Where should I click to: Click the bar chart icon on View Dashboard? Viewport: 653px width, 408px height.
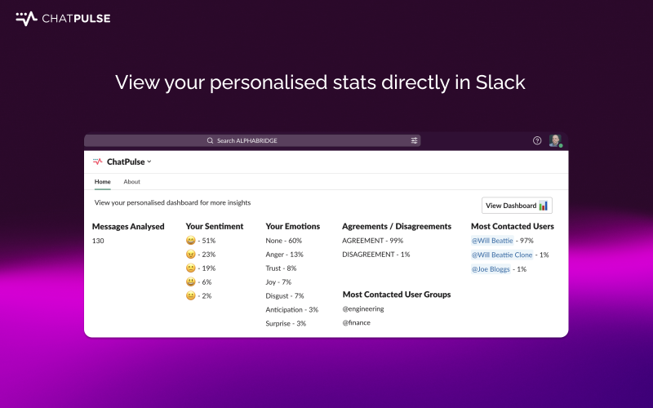[x=543, y=206]
